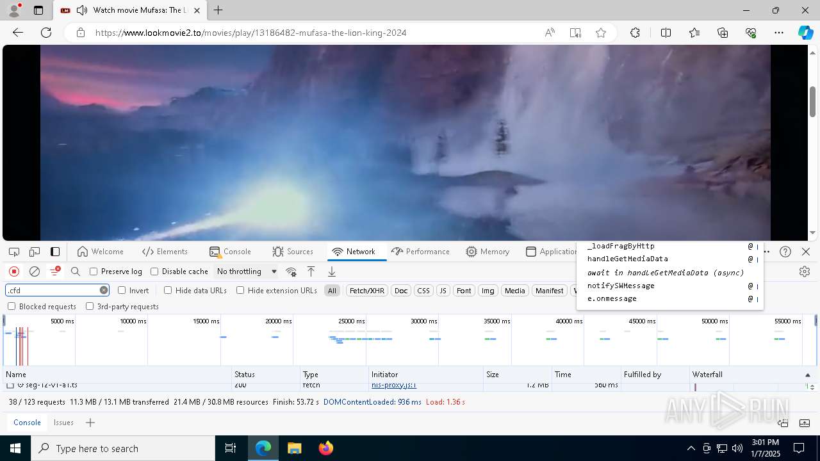Toggle the DevTools activity bar sidebar icon

tap(55, 252)
